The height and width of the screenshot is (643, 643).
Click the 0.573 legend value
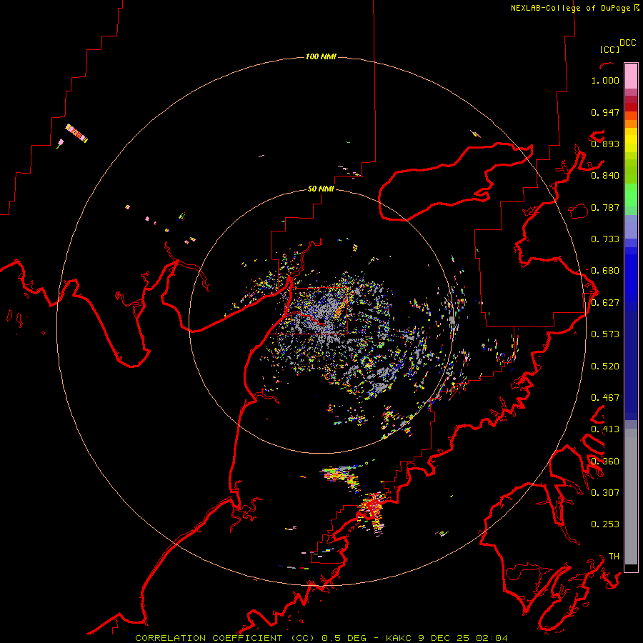[x=605, y=334]
